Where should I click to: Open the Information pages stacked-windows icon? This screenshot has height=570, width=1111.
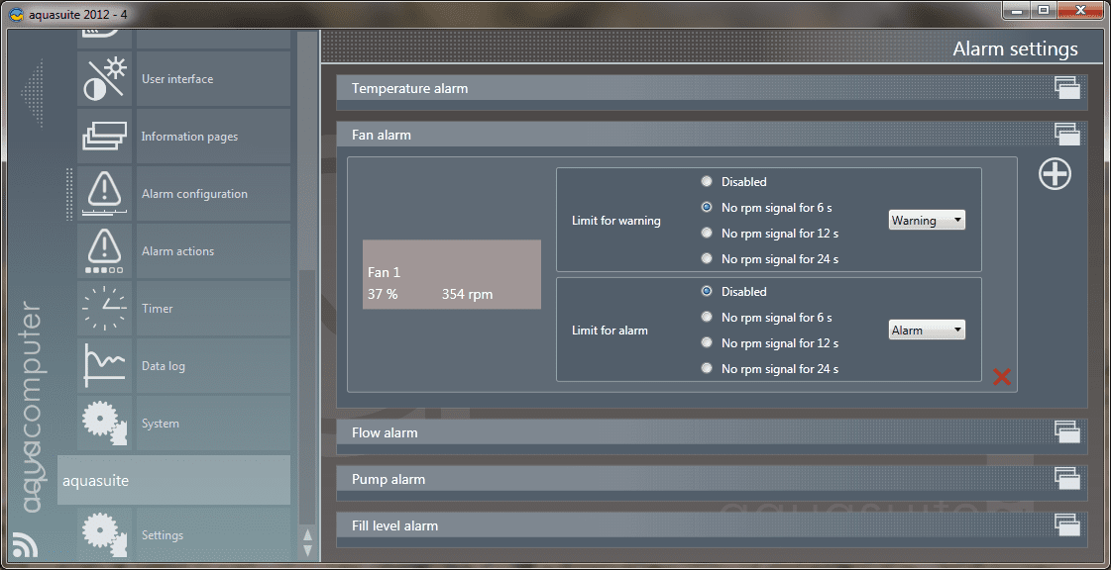(104, 136)
